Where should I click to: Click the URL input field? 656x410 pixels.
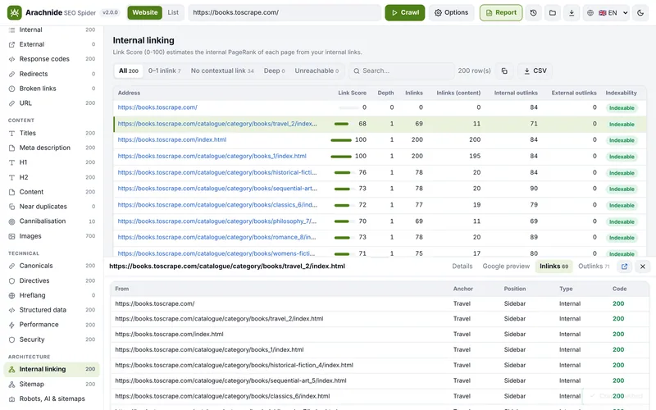point(285,12)
